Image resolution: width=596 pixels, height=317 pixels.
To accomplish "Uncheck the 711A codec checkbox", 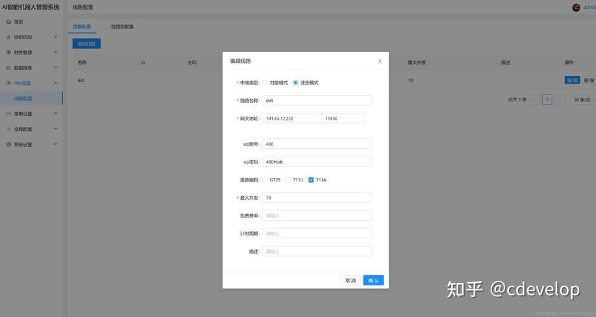I will 311,180.
